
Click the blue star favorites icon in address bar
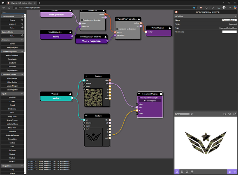(194, 8)
